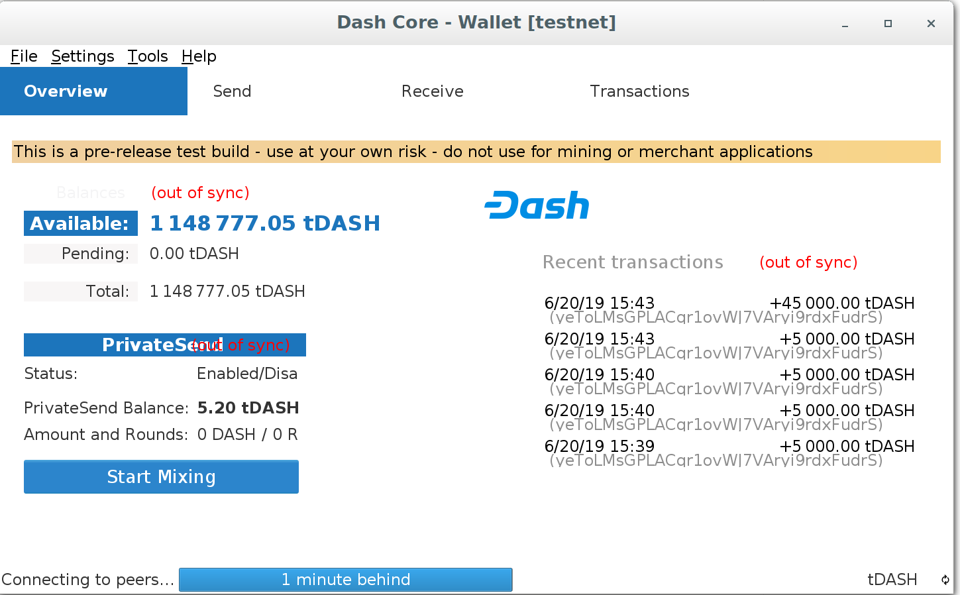Click the Start Mixing button

click(x=161, y=477)
